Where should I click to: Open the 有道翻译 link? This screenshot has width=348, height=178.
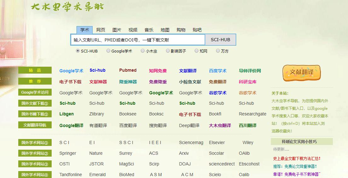point(98,125)
